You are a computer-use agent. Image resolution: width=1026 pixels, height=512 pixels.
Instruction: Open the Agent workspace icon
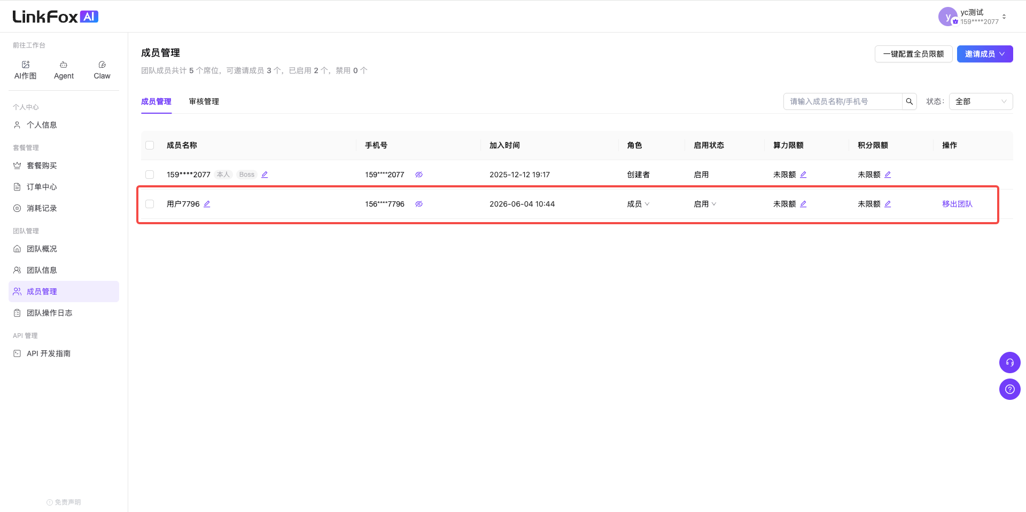pyautogui.click(x=64, y=70)
